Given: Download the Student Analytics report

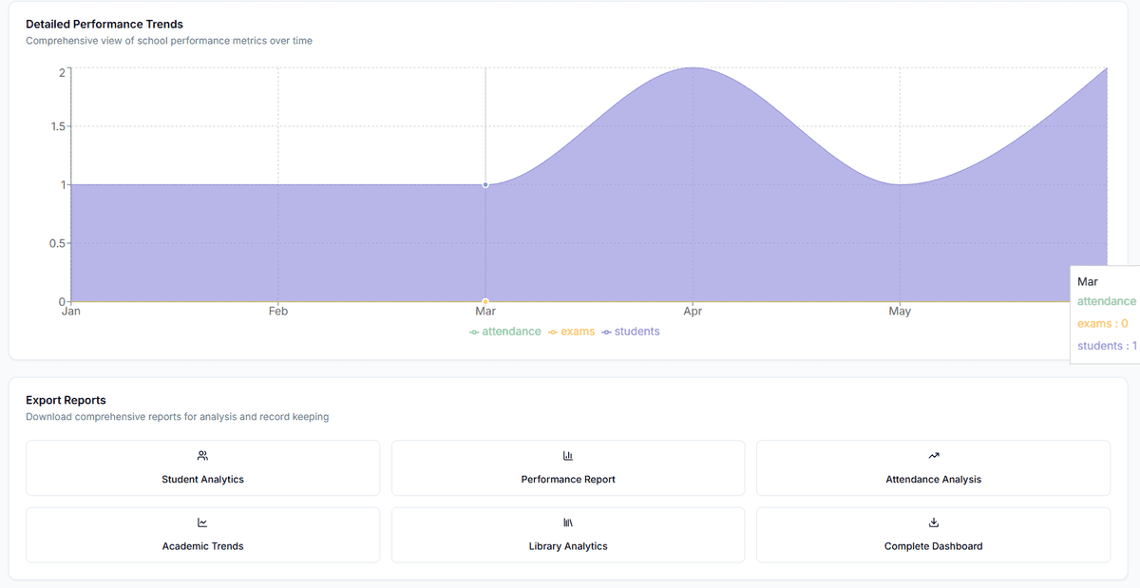Looking at the screenshot, I should pyautogui.click(x=202, y=467).
